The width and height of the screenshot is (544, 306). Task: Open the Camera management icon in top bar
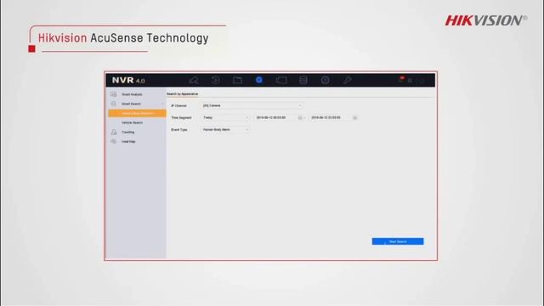click(x=281, y=81)
